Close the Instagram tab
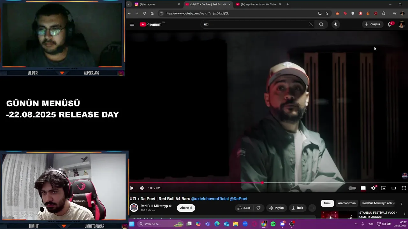Viewport: 408px width, 229px height. 179,4
